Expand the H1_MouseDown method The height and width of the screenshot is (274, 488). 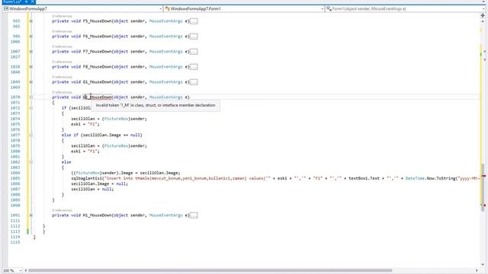coord(30,215)
